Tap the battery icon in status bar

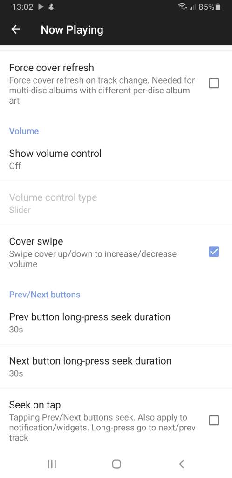tap(218, 7)
